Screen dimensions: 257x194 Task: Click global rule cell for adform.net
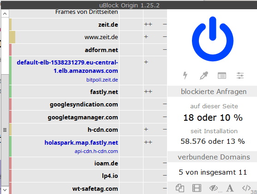131,50
